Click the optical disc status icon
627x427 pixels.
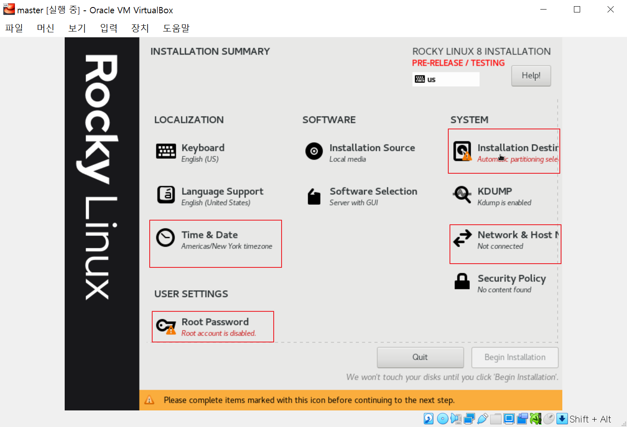(x=442, y=419)
